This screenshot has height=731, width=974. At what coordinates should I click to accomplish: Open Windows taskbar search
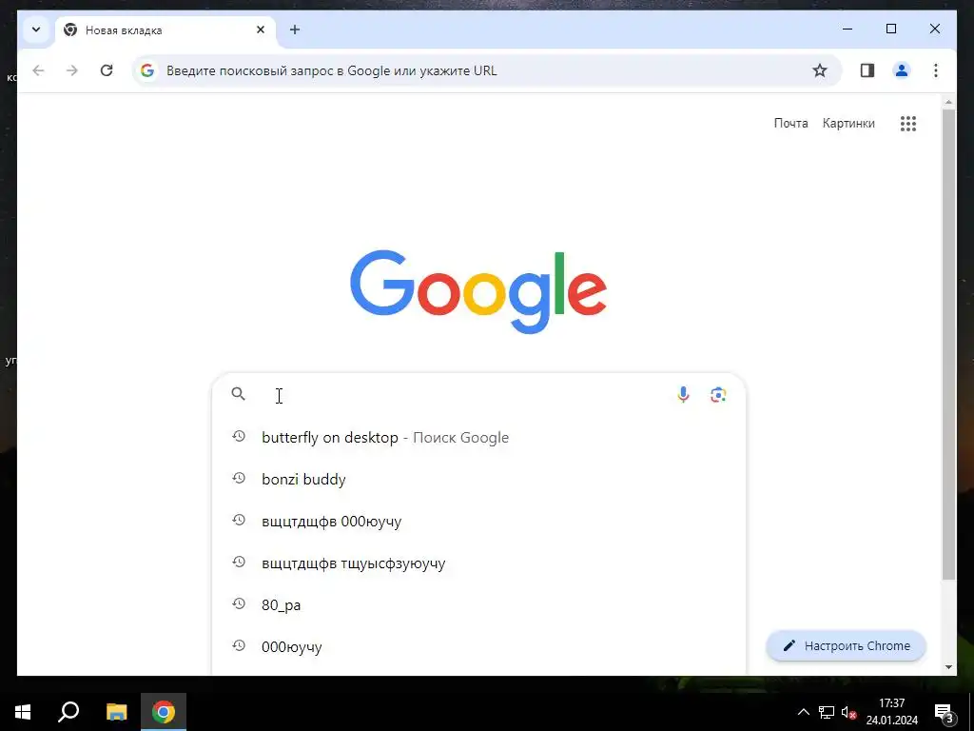(68, 712)
